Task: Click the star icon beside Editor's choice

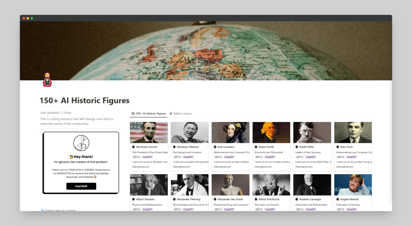Action: tap(171, 113)
